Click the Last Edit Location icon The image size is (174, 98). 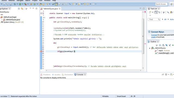[85, 4]
